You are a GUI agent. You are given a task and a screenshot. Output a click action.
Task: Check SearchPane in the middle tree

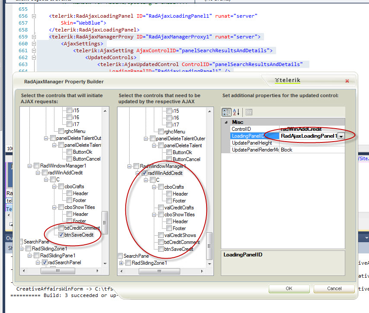(x=120, y=256)
